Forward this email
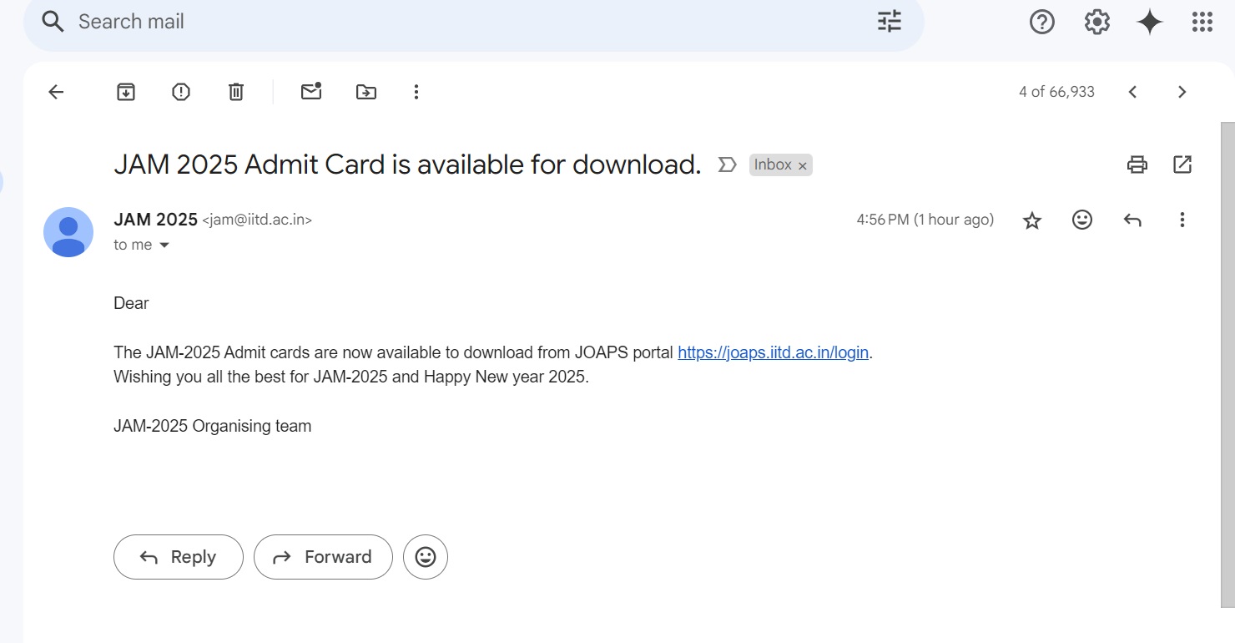The image size is (1235, 643). tap(323, 556)
